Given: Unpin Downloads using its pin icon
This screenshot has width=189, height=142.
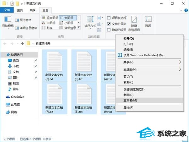Looking at the screenshot, I should point(36,66).
